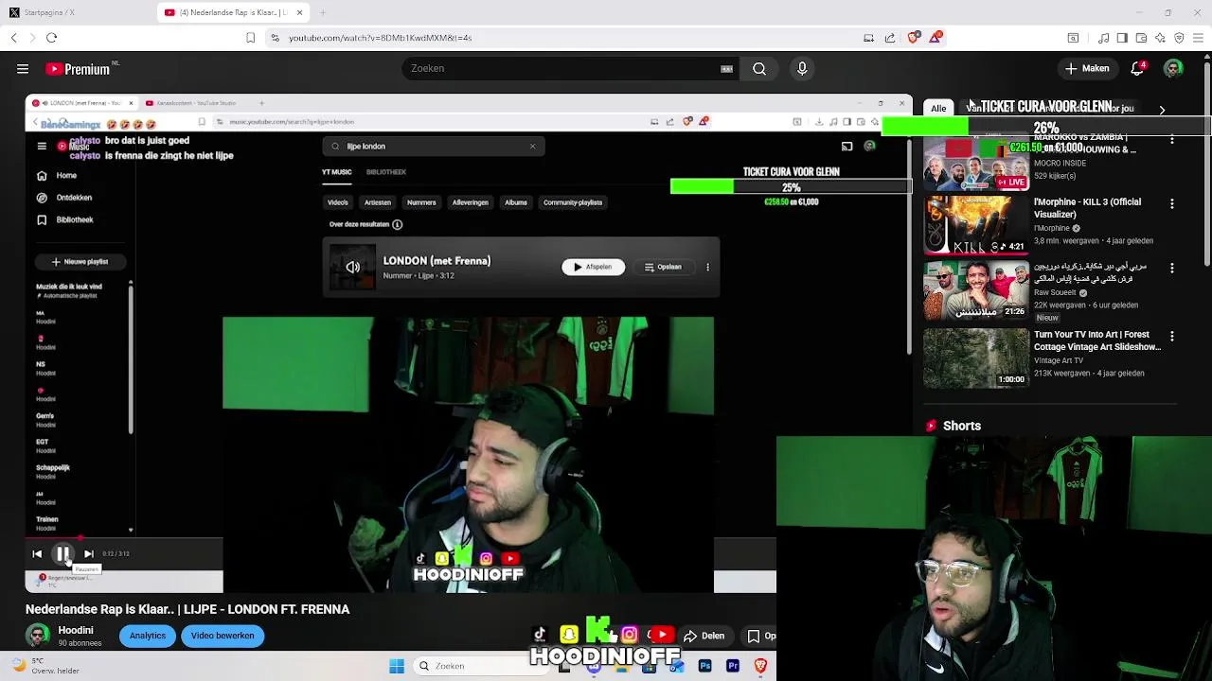Select the Alle filter chip

pyautogui.click(x=938, y=108)
